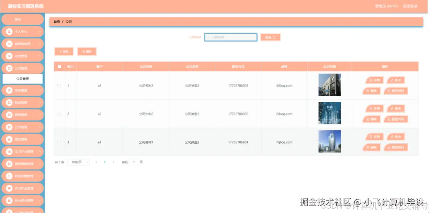The image size is (430, 213).
Task: Click 重置密码 for account a2
Action: [396, 119]
